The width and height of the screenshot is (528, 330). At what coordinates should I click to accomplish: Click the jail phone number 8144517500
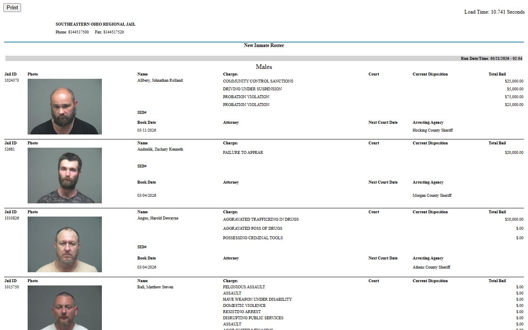[78, 32]
